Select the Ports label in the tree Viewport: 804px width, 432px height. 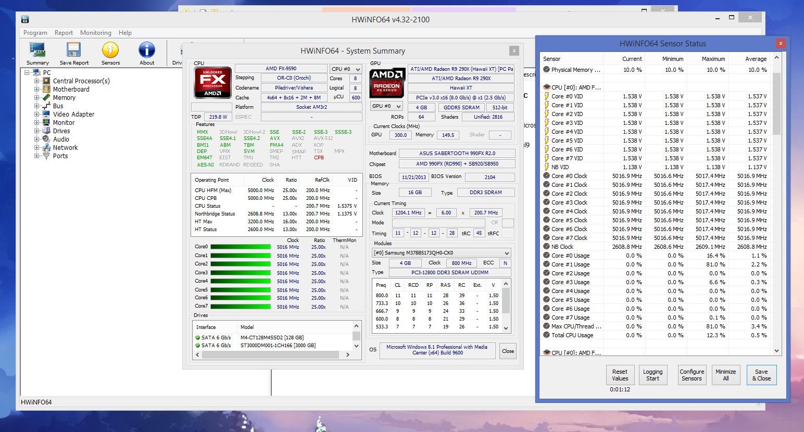click(60, 156)
